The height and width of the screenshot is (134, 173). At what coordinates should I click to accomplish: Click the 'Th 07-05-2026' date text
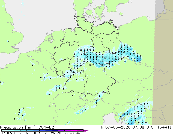(x=115, y=127)
